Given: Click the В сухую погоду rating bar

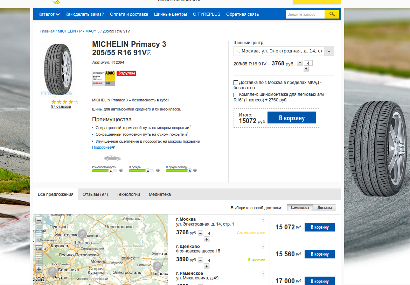Looking at the screenshot, I should [x=178, y=171].
